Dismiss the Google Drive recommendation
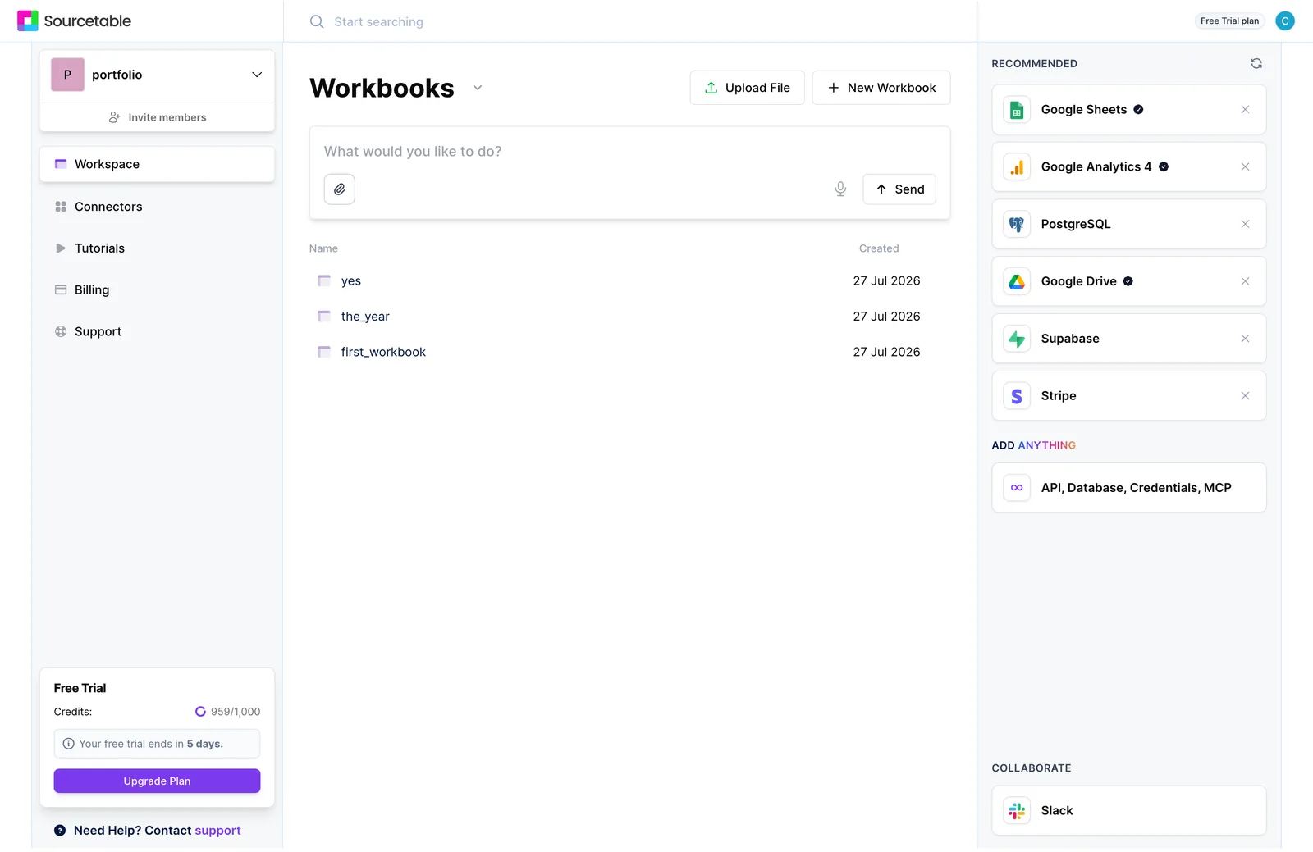 (x=1245, y=281)
